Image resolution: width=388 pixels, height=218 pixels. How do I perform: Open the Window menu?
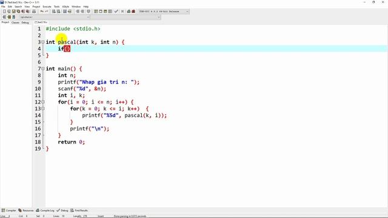coord(76,7)
